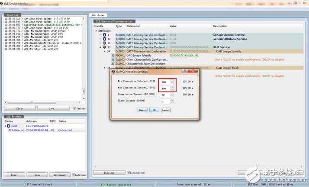Open the Options menu

[14, 9]
